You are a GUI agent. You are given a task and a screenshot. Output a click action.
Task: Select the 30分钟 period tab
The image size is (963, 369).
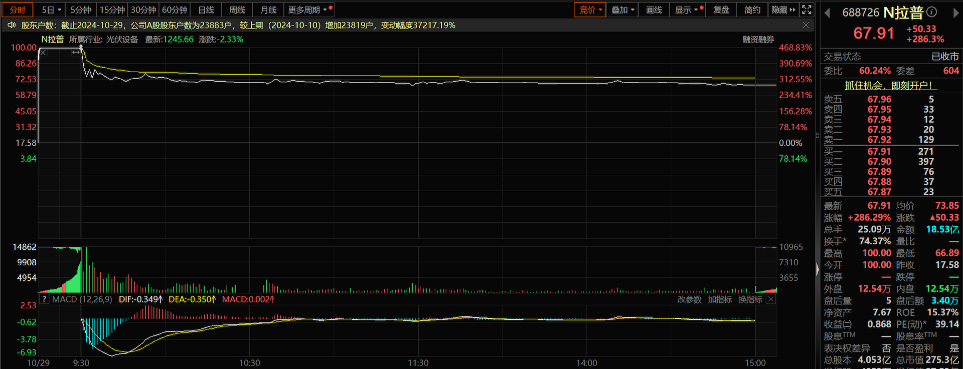143,10
